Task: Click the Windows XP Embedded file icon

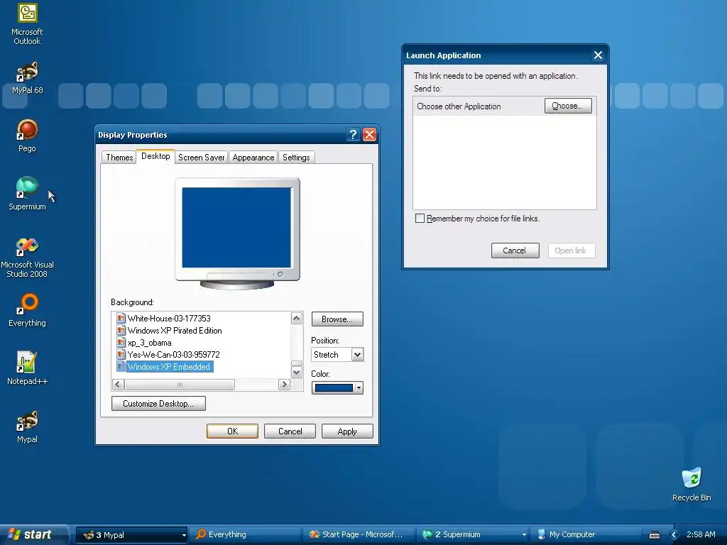Action: tap(121, 367)
